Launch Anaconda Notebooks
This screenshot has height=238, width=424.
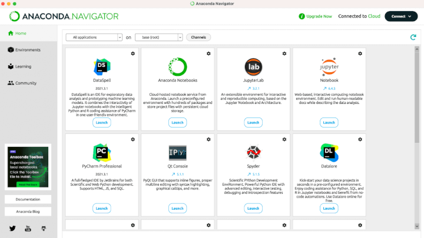177,122
